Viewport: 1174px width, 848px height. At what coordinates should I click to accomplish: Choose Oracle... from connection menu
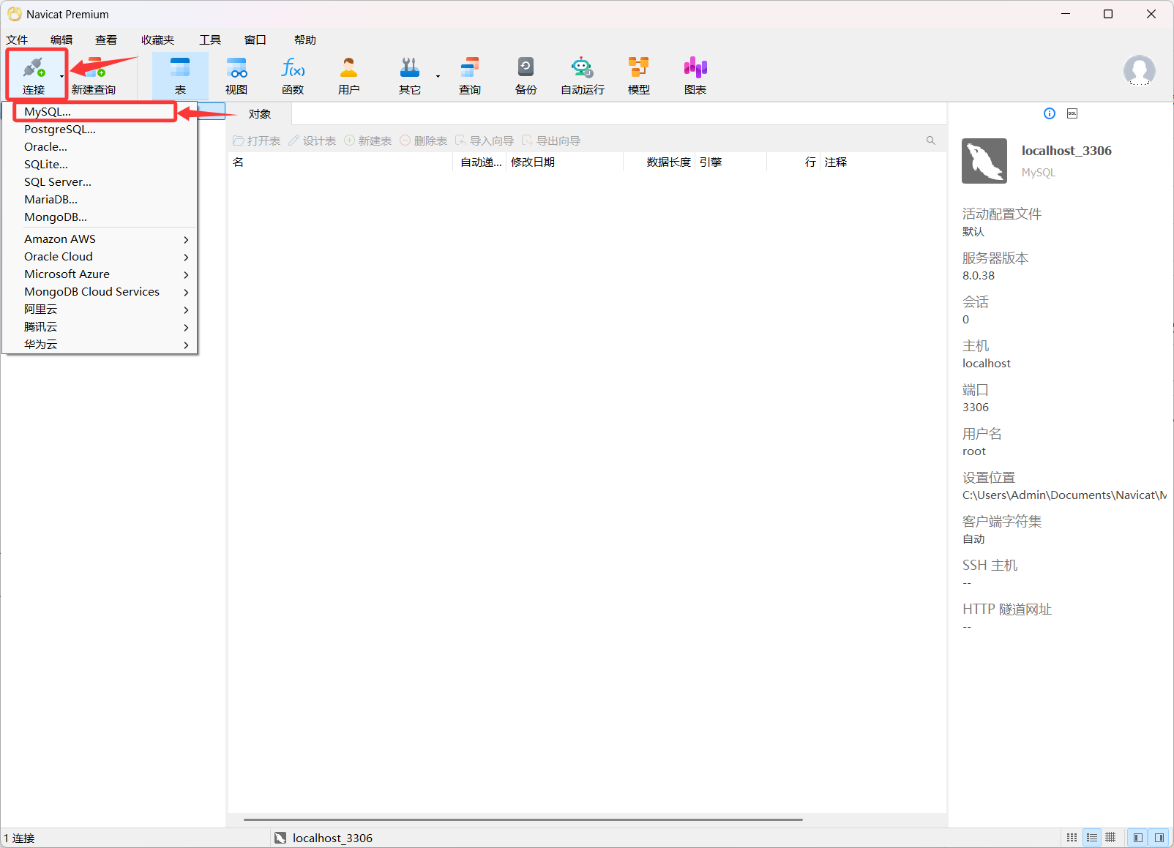(x=100, y=147)
